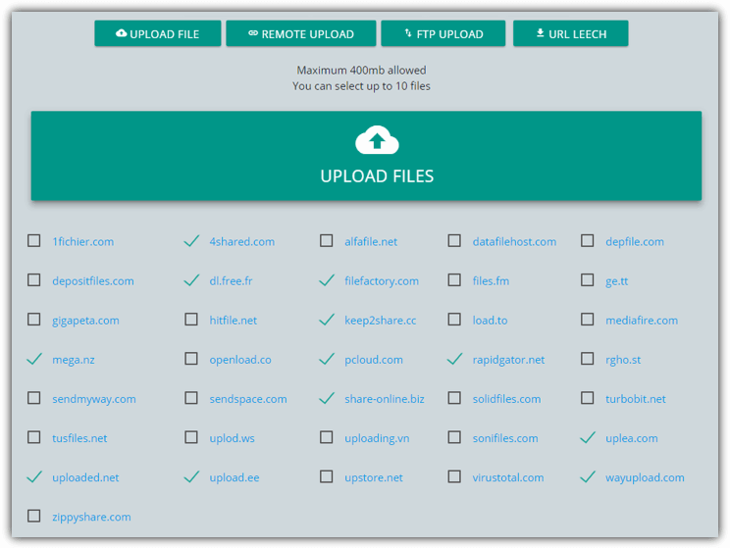The image size is (730, 548).
Task: Deselect the wayupload.com checkmark
Action: (x=588, y=476)
